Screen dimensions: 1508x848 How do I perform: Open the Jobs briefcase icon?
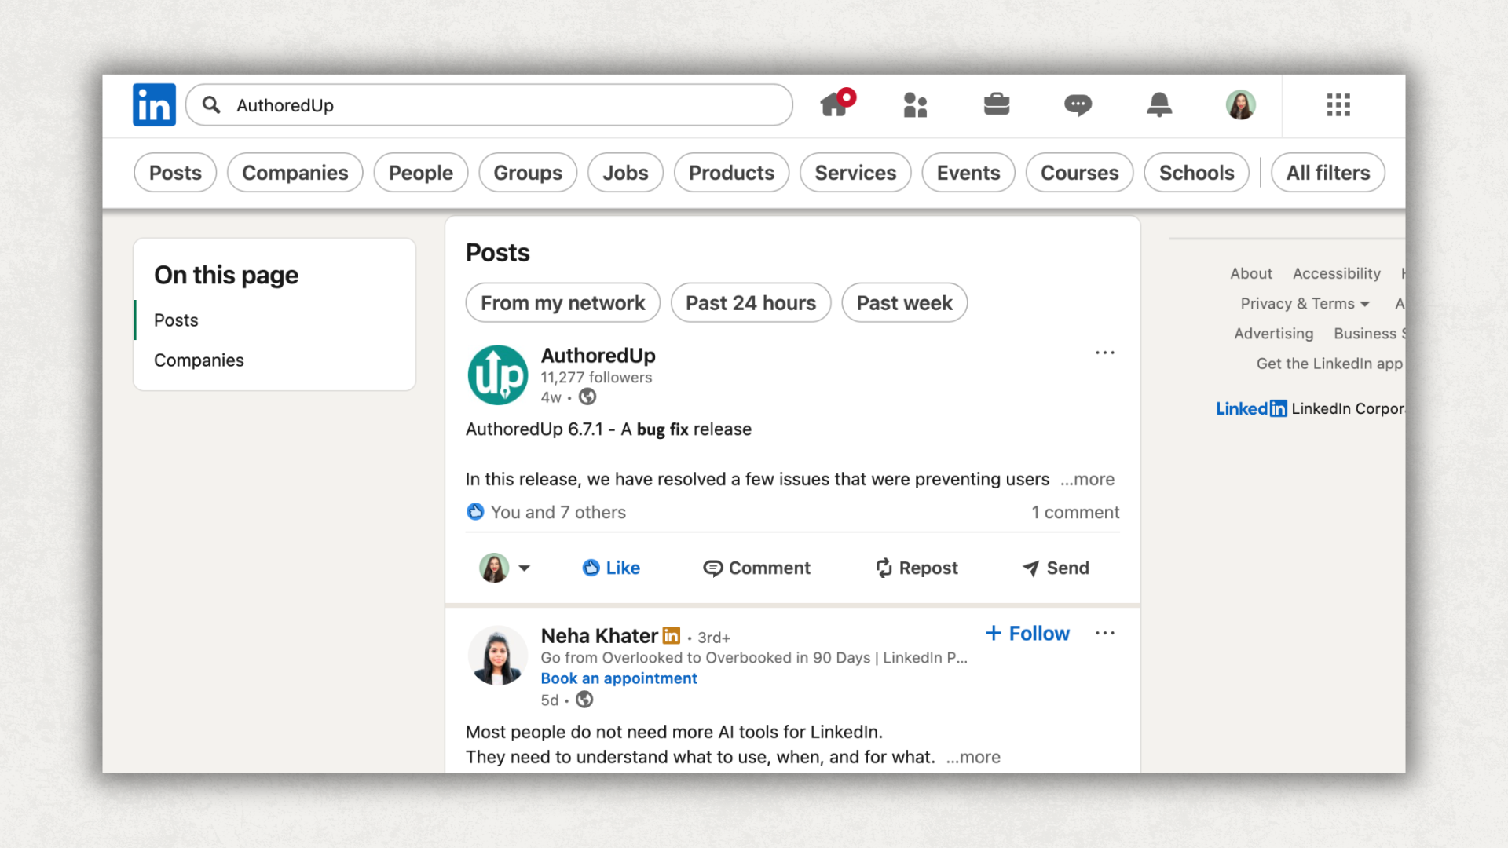click(997, 104)
